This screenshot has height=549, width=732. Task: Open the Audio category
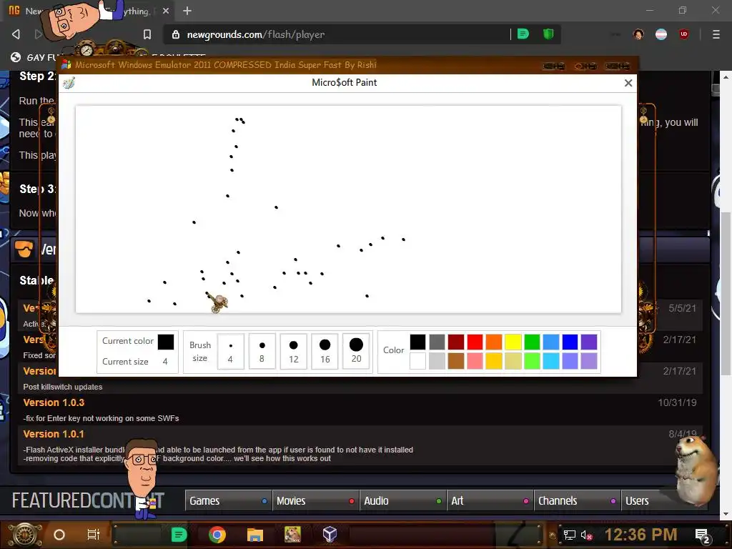403,500
